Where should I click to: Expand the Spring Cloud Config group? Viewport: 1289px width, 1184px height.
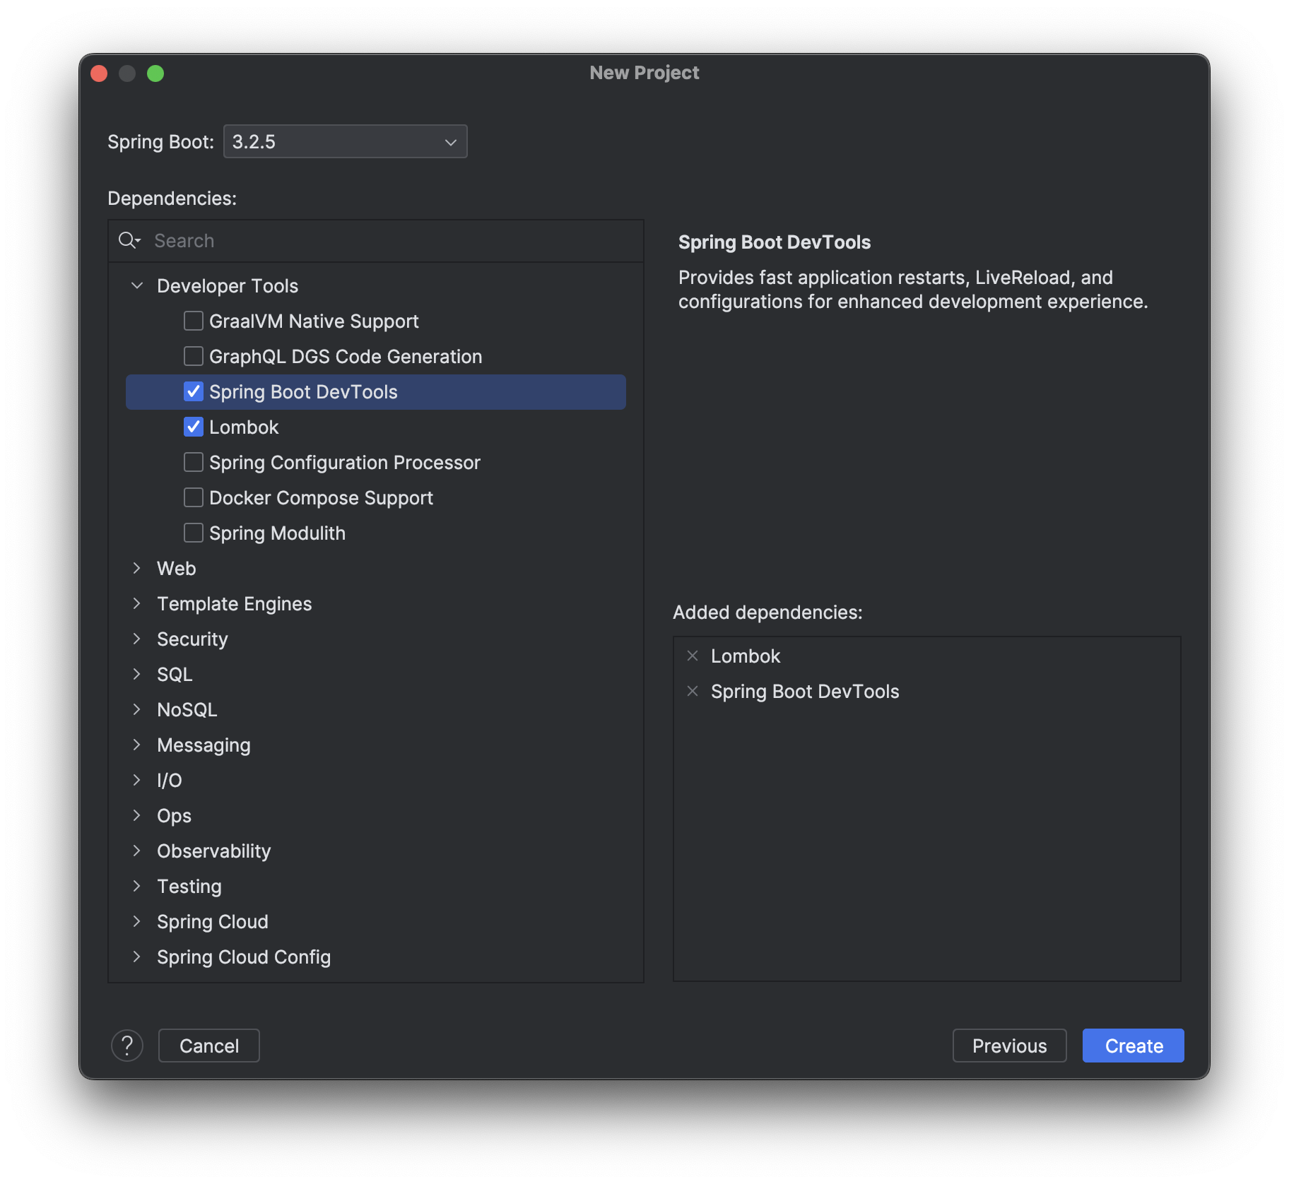click(x=137, y=957)
